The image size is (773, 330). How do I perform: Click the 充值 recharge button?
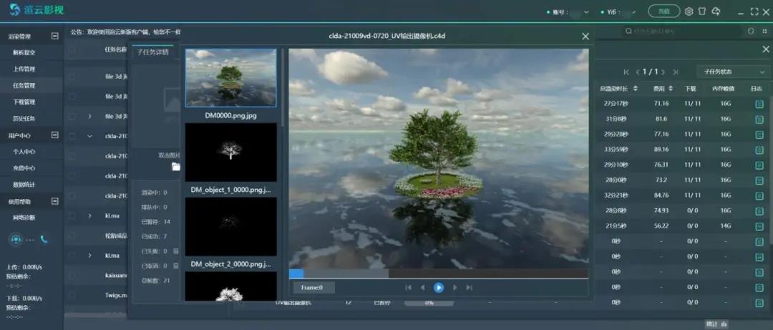[x=663, y=11]
